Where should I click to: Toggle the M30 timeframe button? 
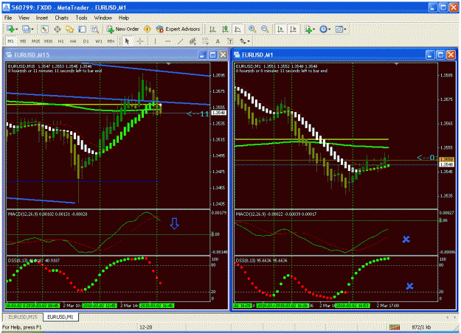[x=49, y=41]
